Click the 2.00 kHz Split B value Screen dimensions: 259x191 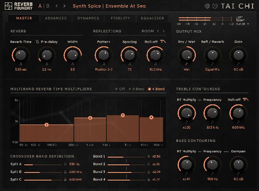point(75,172)
